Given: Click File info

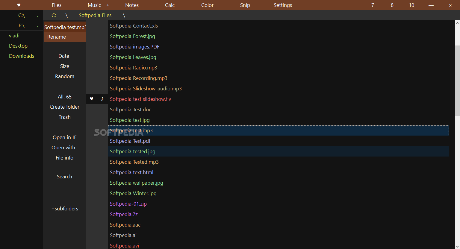Looking at the screenshot, I should click(x=65, y=158).
